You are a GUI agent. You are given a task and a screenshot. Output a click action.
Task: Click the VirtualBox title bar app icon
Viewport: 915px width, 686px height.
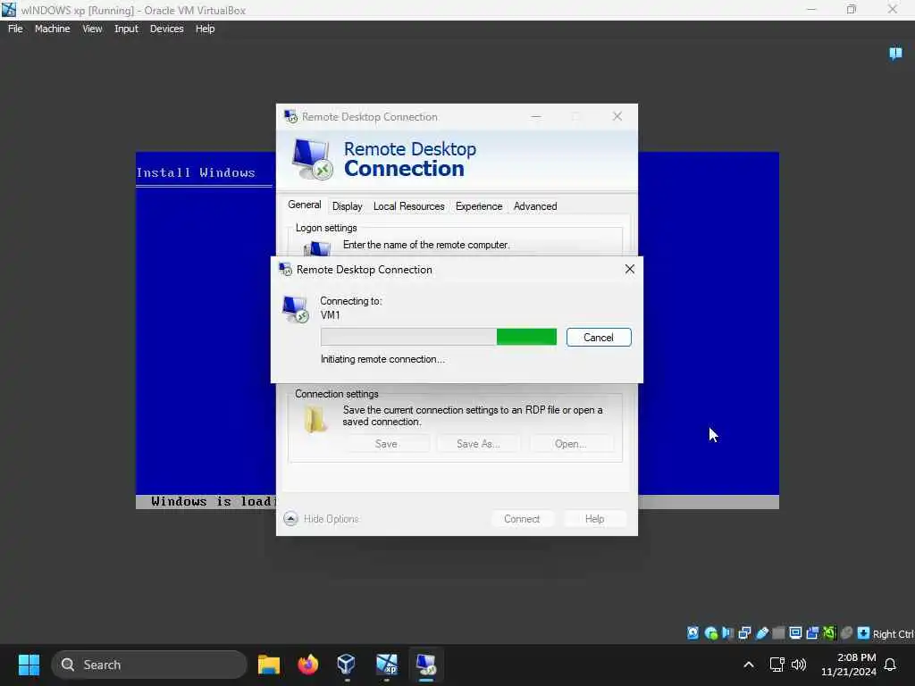click(x=9, y=9)
